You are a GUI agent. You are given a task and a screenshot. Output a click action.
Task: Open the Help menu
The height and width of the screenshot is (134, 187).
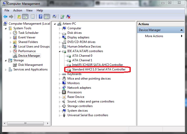(40, 10)
